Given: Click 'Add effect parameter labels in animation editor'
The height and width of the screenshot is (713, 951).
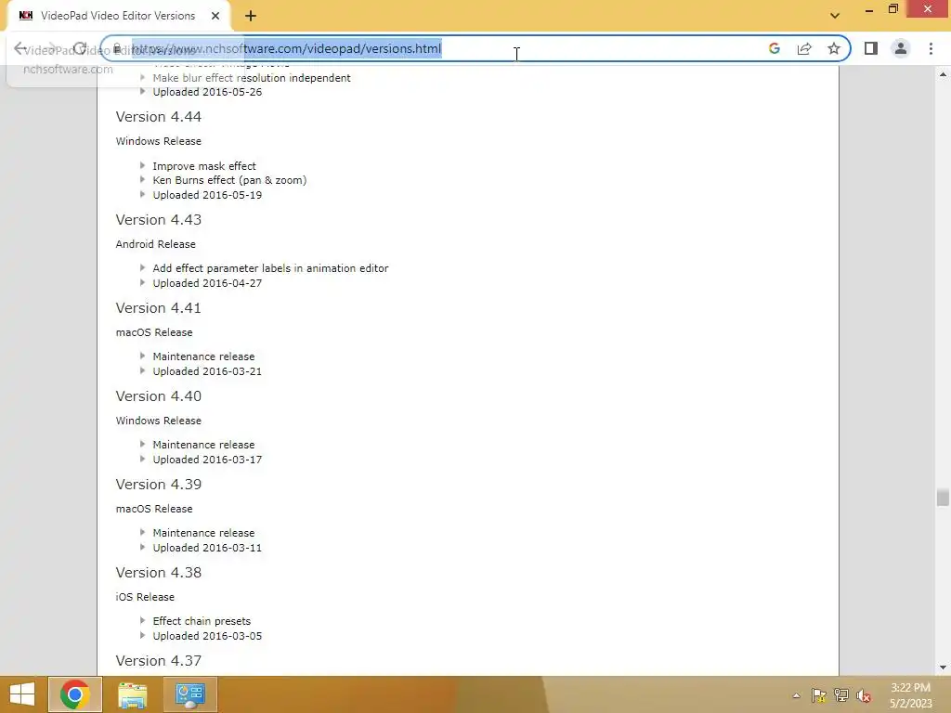Looking at the screenshot, I should tap(270, 268).
